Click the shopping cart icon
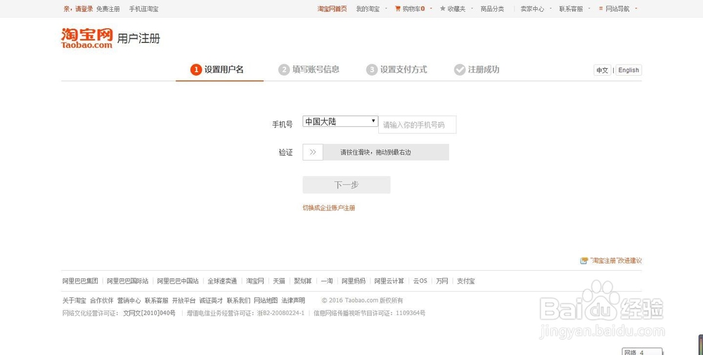The height and width of the screenshot is (355, 703). 397,8
